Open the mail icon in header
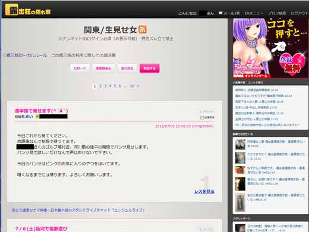 tap(220, 13)
